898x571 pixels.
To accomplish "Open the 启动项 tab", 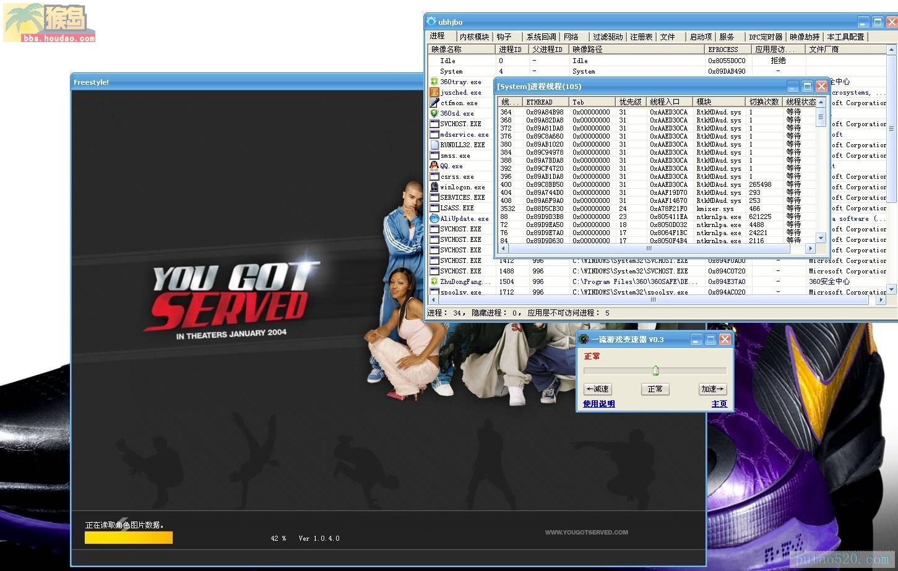I will [x=701, y=36].
